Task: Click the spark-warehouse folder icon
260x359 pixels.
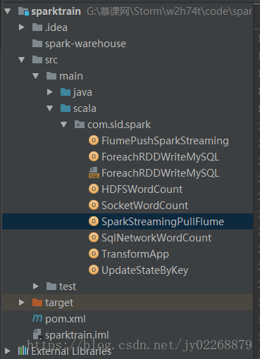Action: (37, 44)
